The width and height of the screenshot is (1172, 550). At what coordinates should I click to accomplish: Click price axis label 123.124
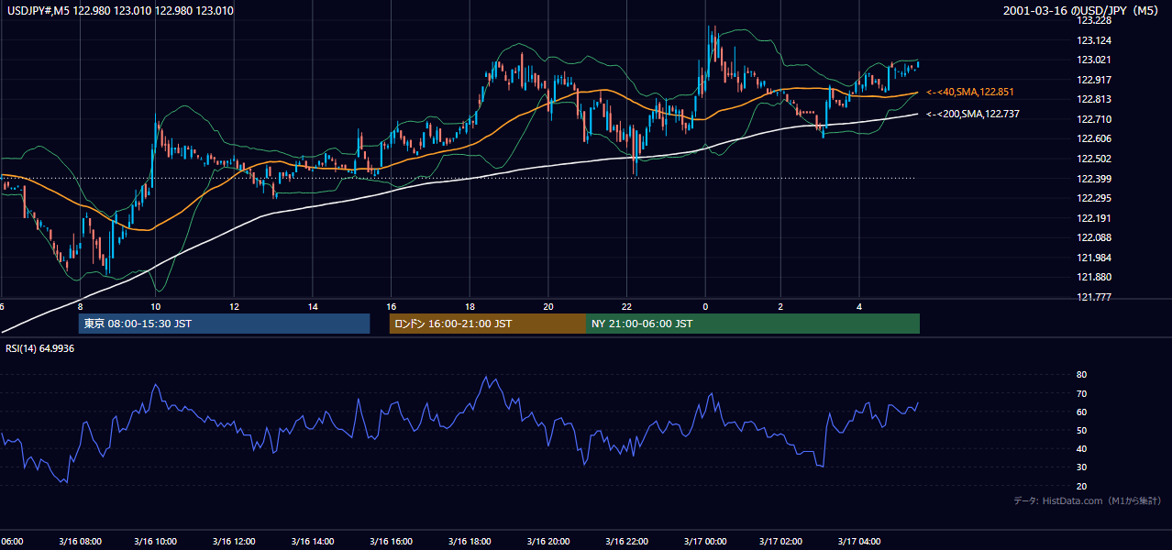(x=1094, y=40)
